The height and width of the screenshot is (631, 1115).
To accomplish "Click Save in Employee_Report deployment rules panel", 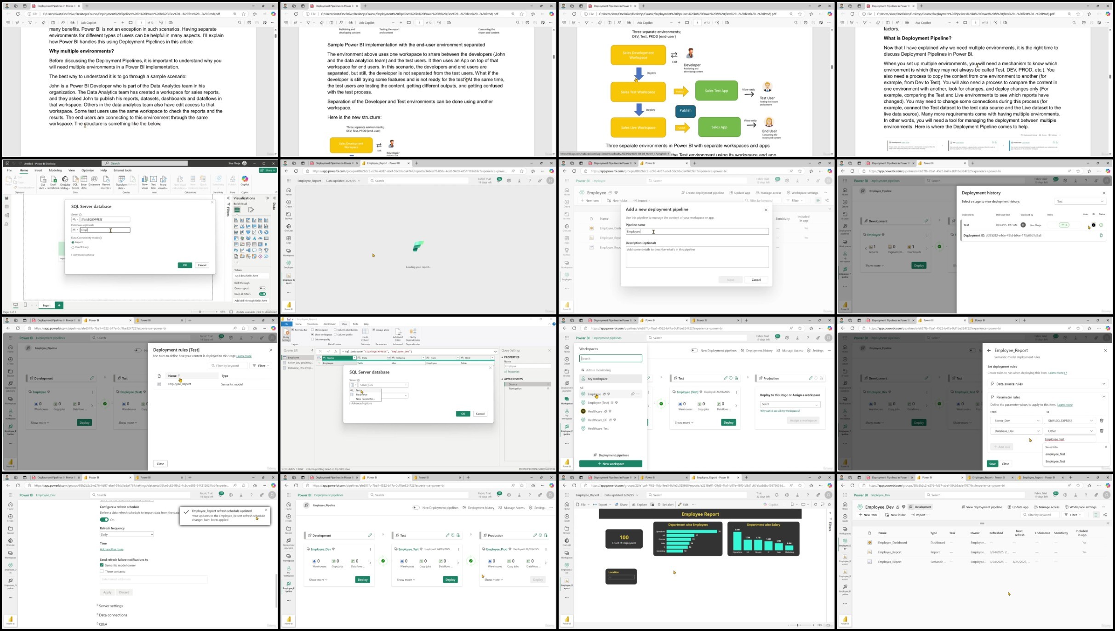I will (x=992, y=463).
